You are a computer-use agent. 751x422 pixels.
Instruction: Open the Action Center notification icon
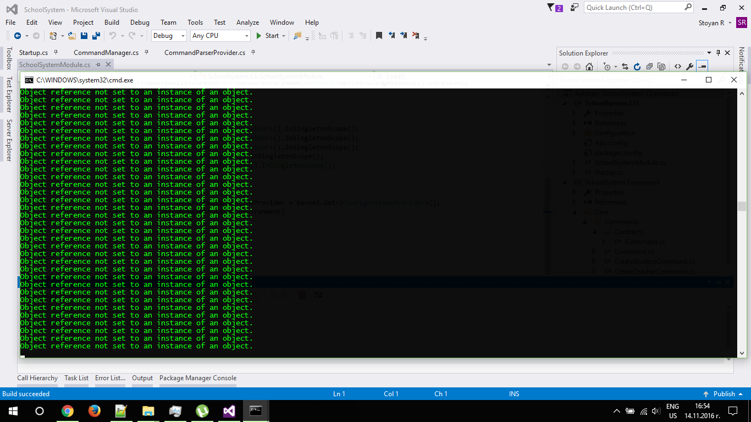tap(733, 411)
